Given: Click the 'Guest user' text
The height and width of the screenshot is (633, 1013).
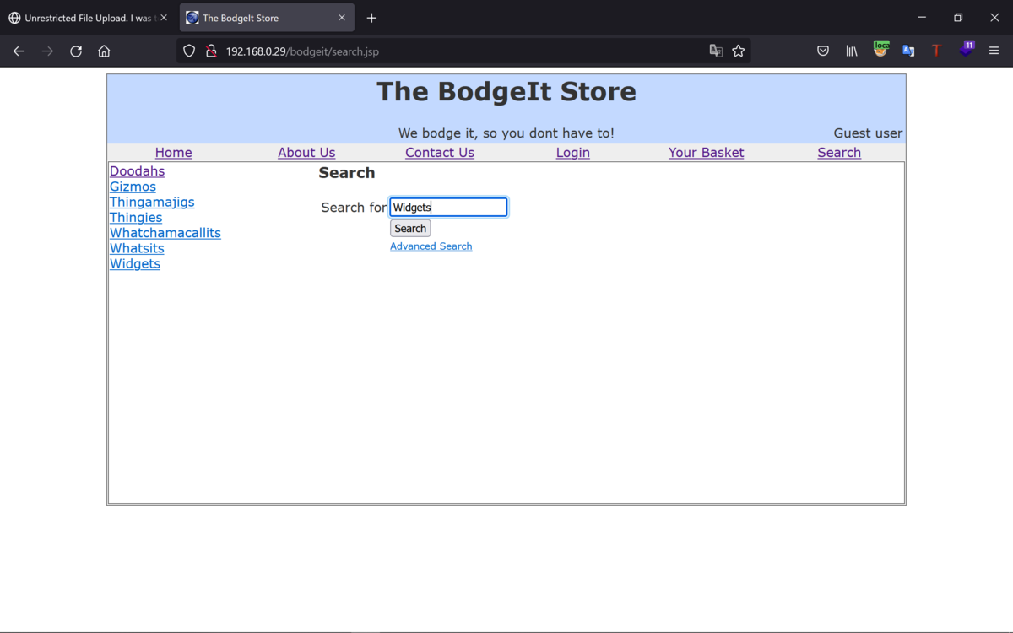Looking at the screenshot, I should [868, 133].
